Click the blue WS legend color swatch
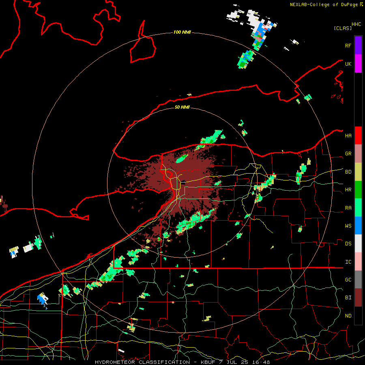The image size is (365, 365). (358, 225)
